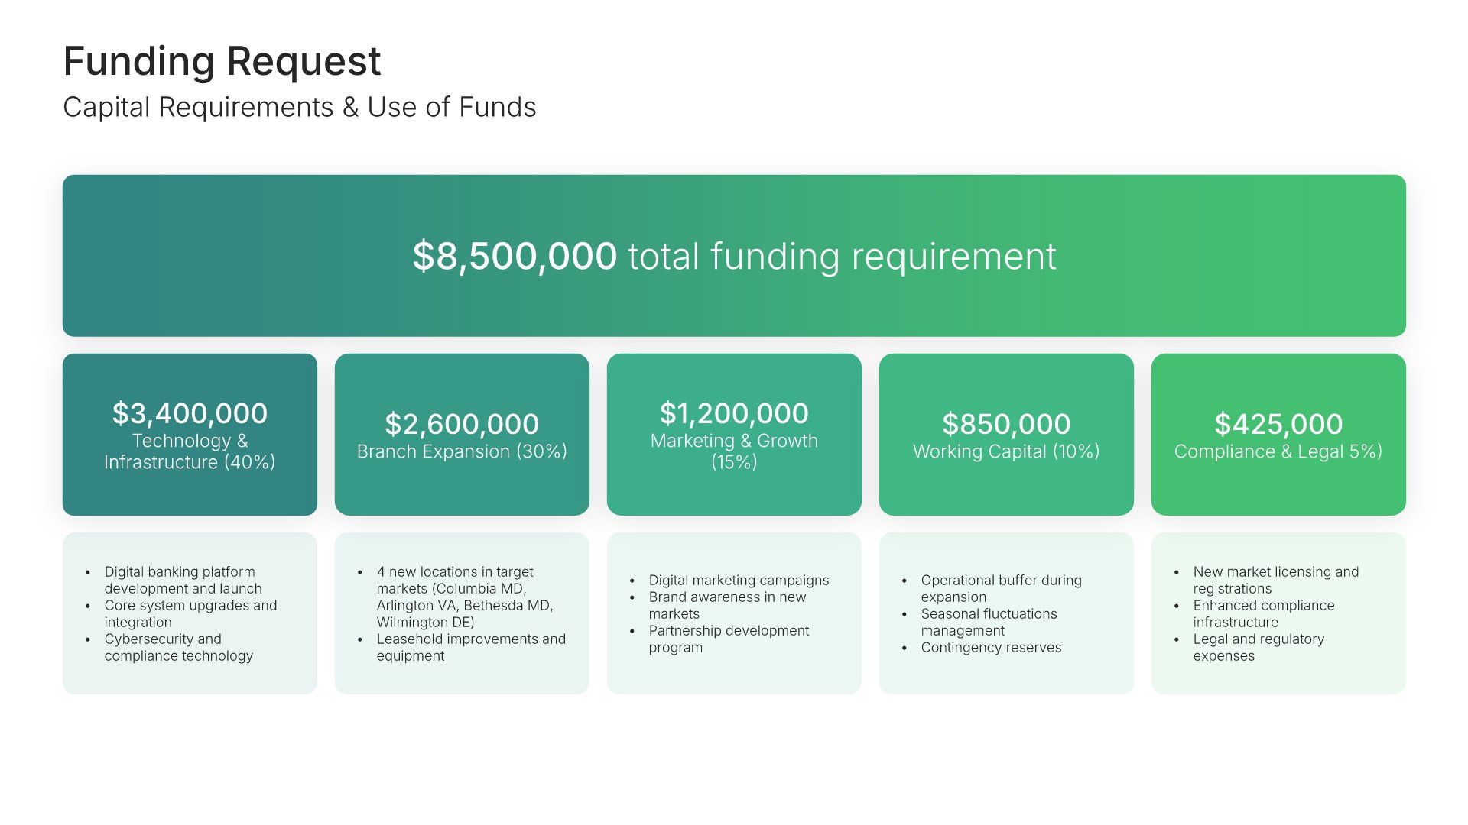
Task: Select the $3,400,000 Technology & Infrastructure card
Action: [190, 434]
